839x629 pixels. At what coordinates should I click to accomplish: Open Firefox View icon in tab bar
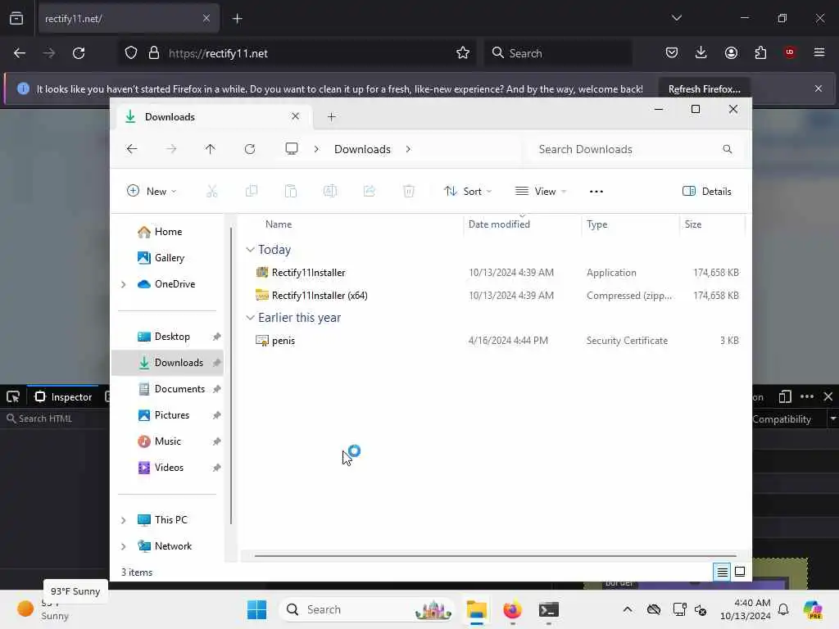16,18
